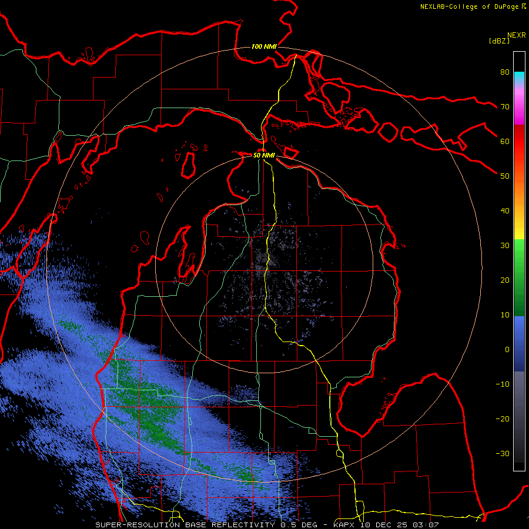Click the 0 value on the dBZ scale
Viewport: 529px width, 529px height.
tap(507, 350)
